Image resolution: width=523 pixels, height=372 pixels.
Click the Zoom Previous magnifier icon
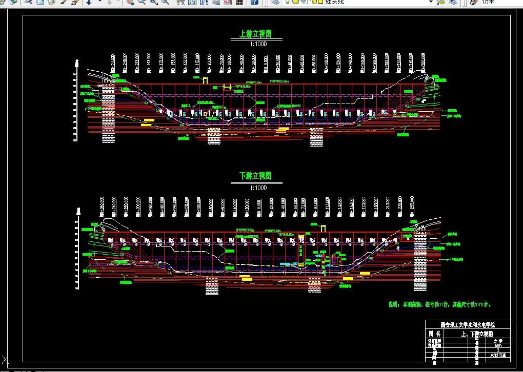(166, 2)
